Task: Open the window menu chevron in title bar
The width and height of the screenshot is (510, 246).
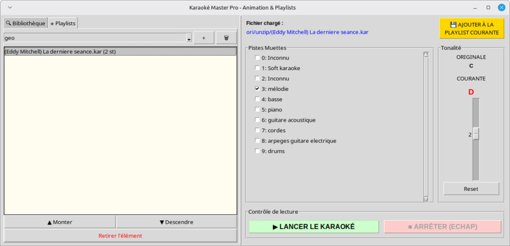Action: tap(10, 7)
